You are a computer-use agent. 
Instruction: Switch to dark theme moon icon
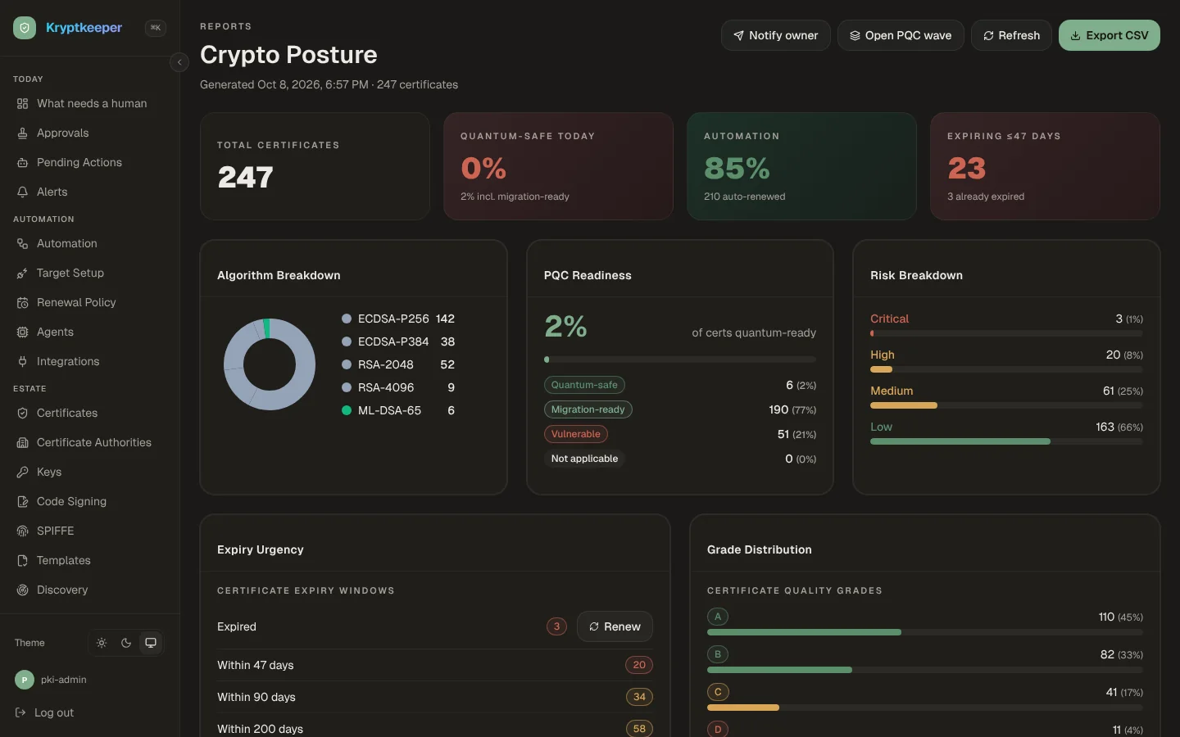126,643
